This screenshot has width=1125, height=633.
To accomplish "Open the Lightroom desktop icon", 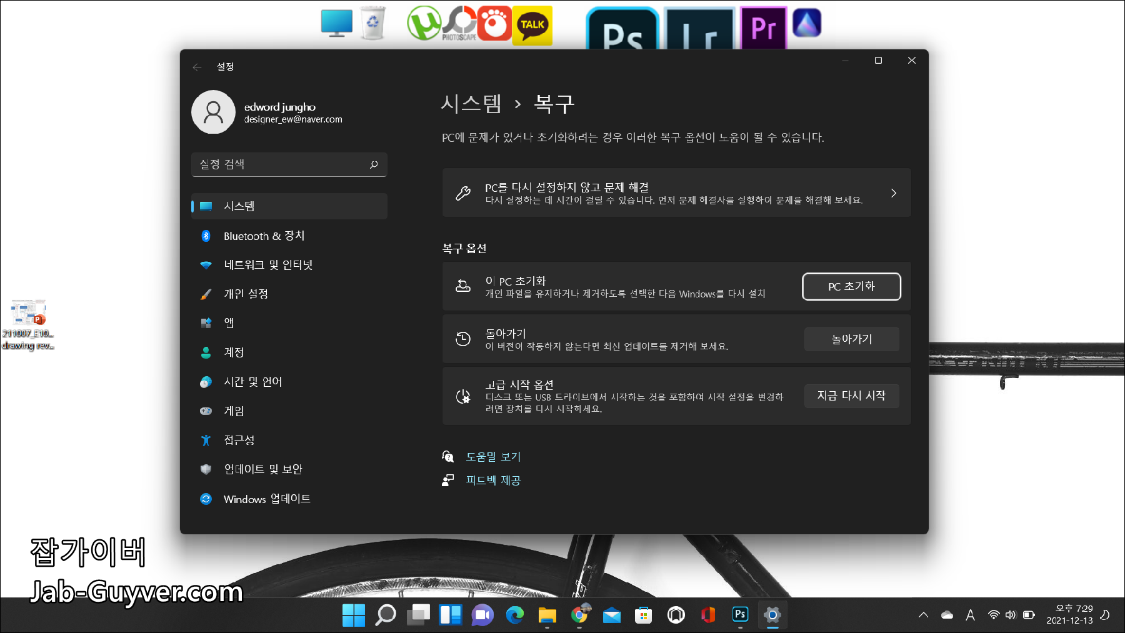I will 699,29.
